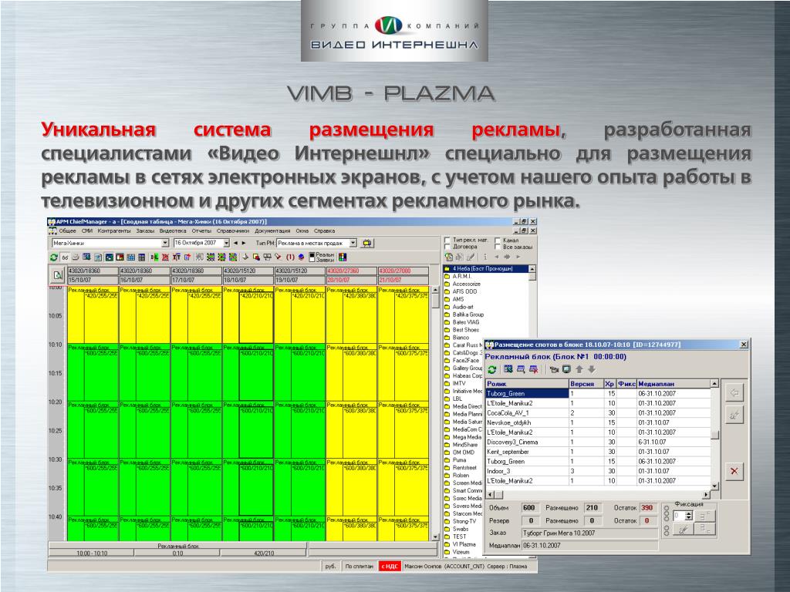Click the move down arrow in spot dialog
Viewport: 790px width, 592px height.
coord(592,369)
